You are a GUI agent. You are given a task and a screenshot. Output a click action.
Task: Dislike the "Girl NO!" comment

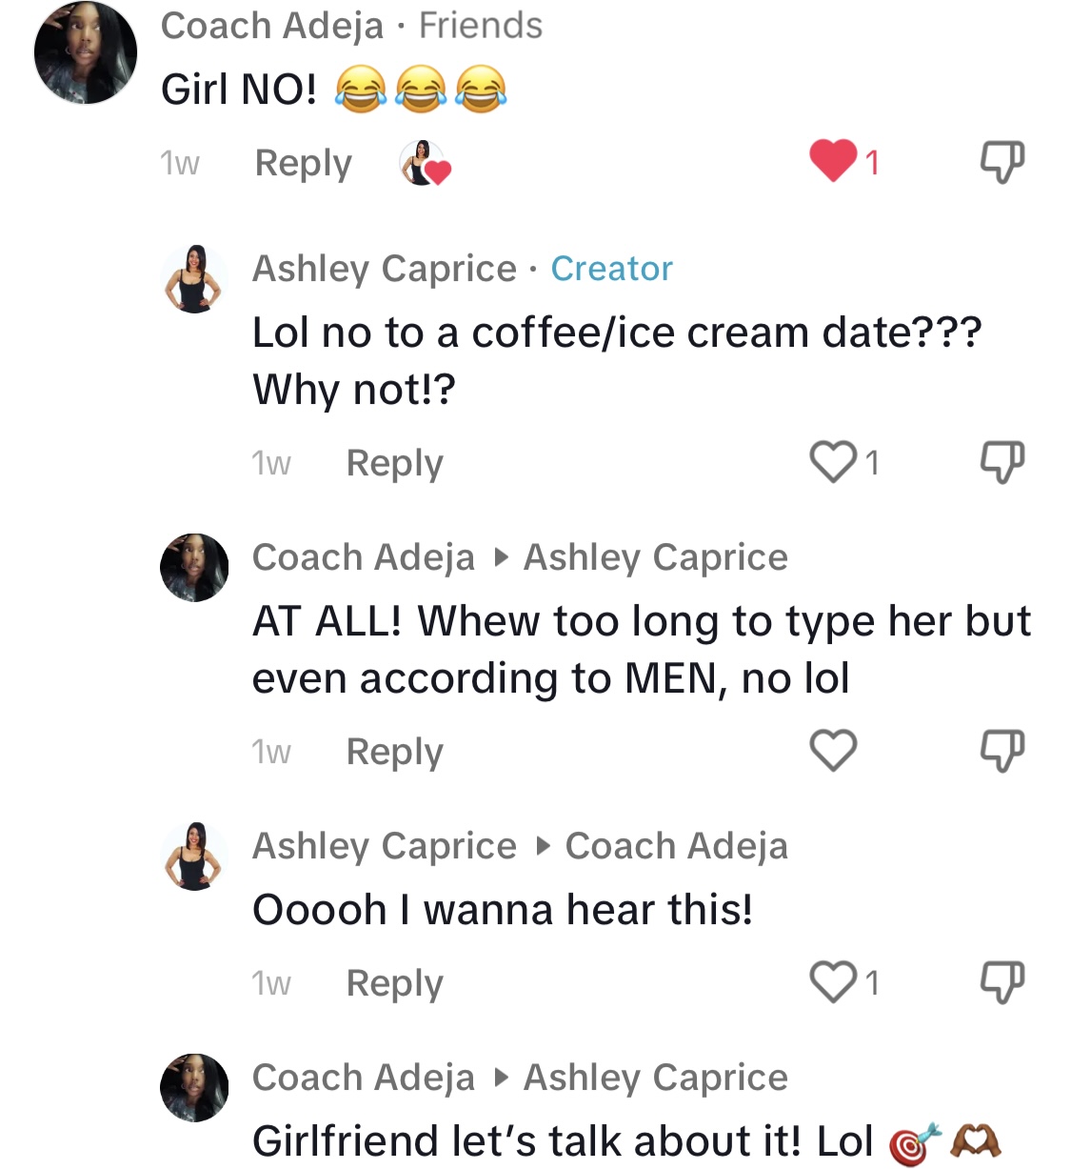[1002, 162]
